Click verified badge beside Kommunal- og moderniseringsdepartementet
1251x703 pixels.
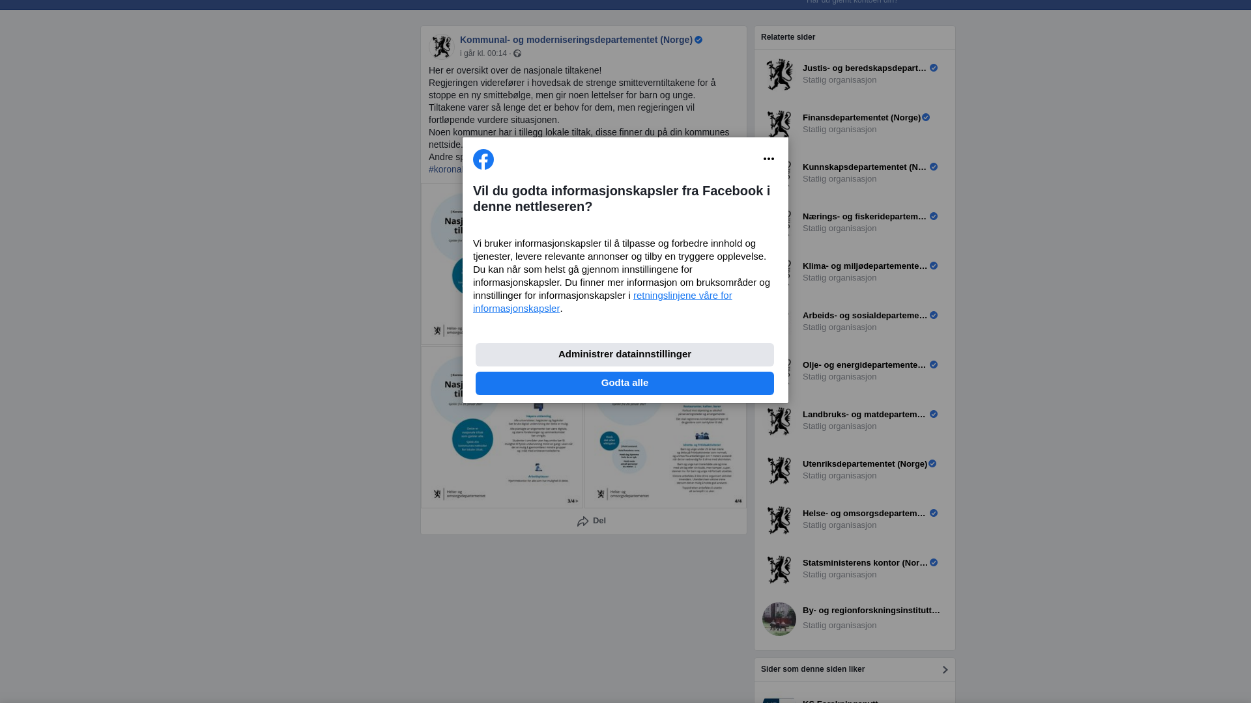pyautogui.click(x=698, y=40)
